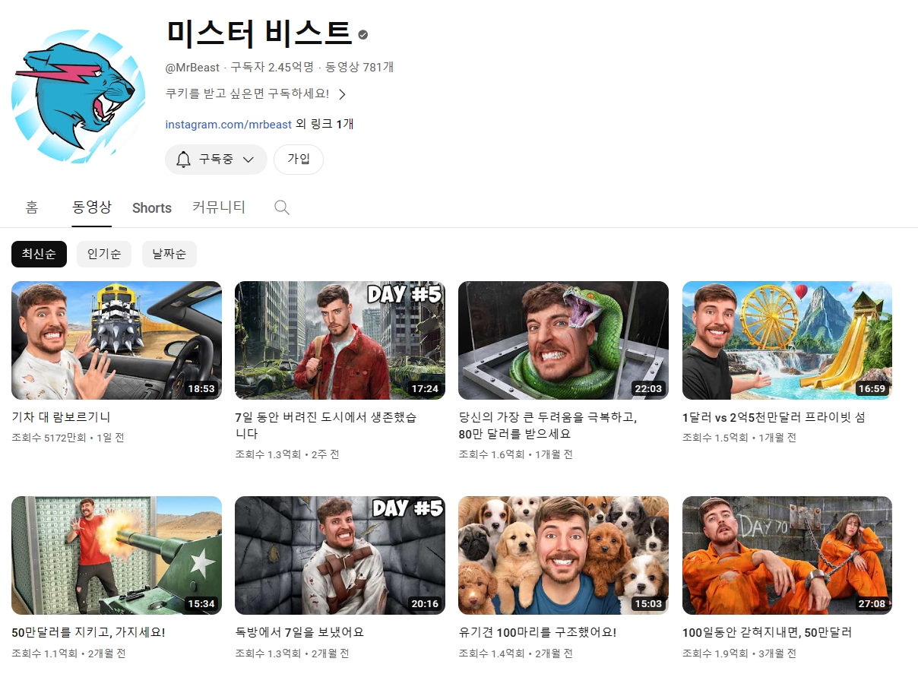Click the description 쿠키를 받고 싶은면 구독하세요!
This screenshot has height=674, width=918.
pyautogui.click(x=247, y=94)
